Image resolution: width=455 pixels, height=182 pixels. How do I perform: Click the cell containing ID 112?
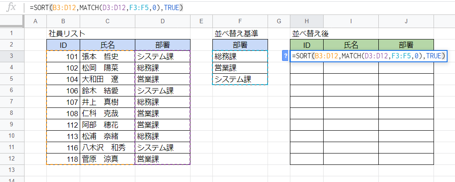pos(63,125)
